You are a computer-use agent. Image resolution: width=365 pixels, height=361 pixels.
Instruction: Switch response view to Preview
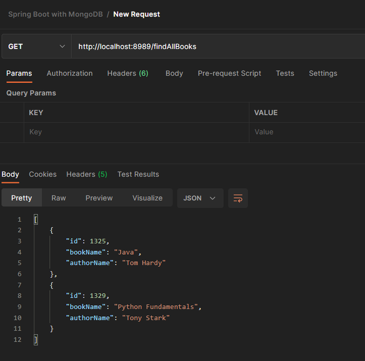[x=99, y=198]
